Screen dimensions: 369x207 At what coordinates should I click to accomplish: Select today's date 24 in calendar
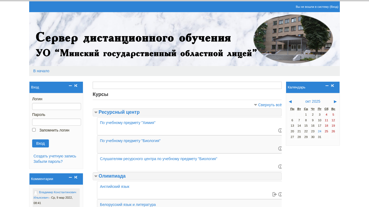pyautogui.click(x=320, y=131)
